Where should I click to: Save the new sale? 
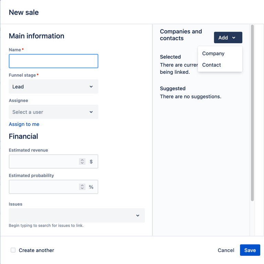[x=250, y=250]
